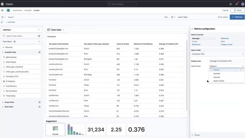Open the calendar quick date menu

click(173, 17)
